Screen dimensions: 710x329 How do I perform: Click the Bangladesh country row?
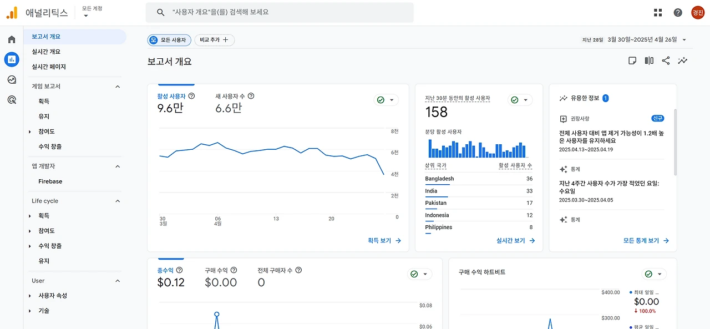pos(479,179)
